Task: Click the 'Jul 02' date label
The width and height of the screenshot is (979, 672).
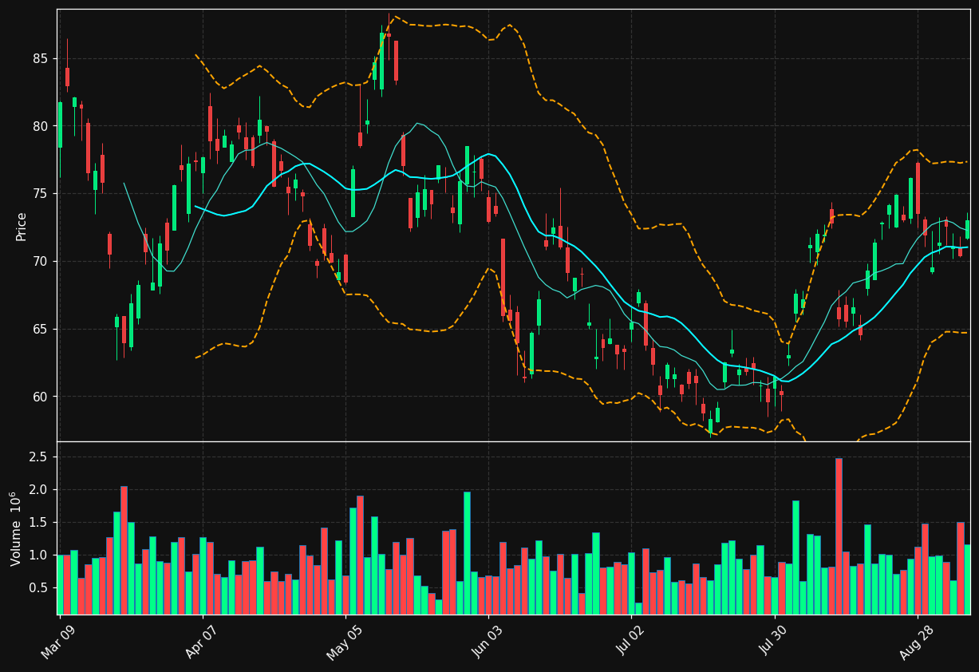Action: [x=629, y=642]
